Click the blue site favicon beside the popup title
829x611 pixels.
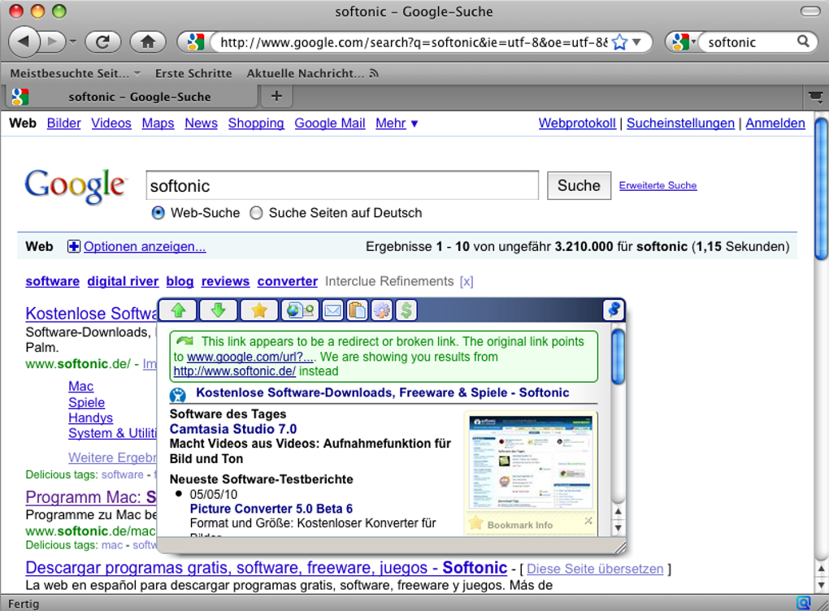pos(178,394)
